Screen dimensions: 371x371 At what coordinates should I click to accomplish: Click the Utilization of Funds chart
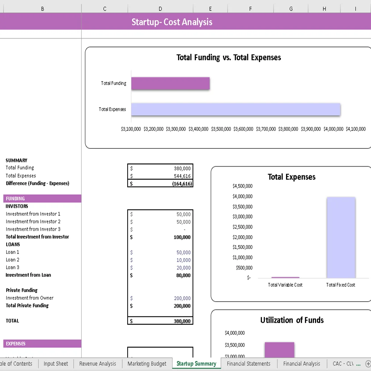(292, 320)
